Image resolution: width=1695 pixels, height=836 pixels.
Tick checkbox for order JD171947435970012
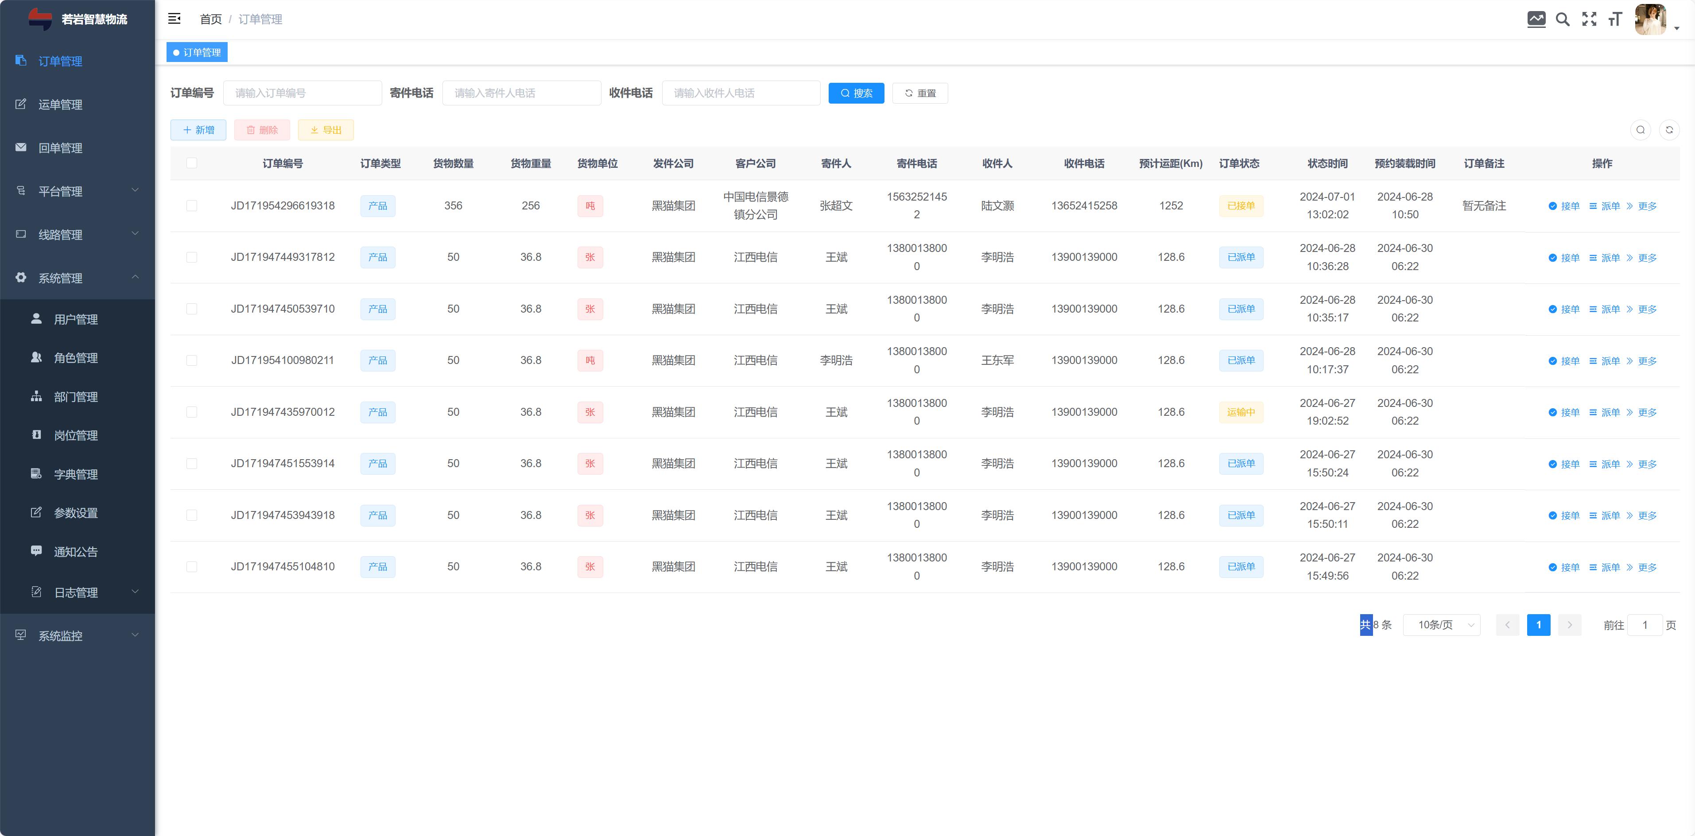coord(191,412)
